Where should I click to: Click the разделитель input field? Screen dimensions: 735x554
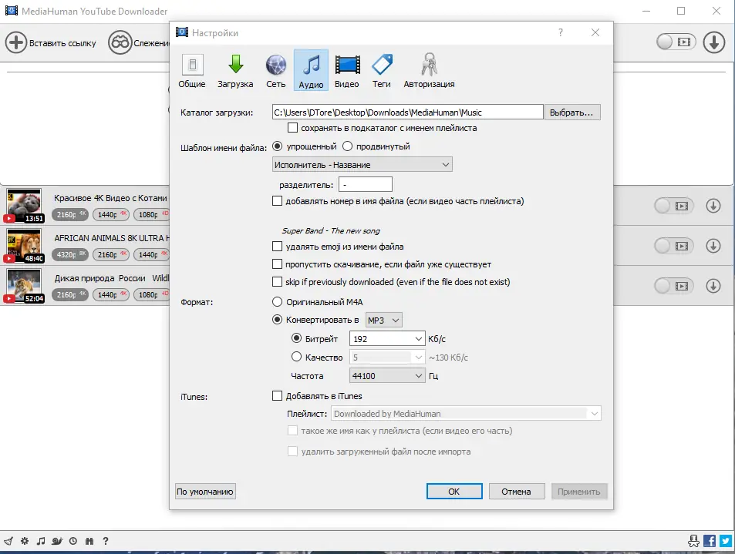pos(365,184)
